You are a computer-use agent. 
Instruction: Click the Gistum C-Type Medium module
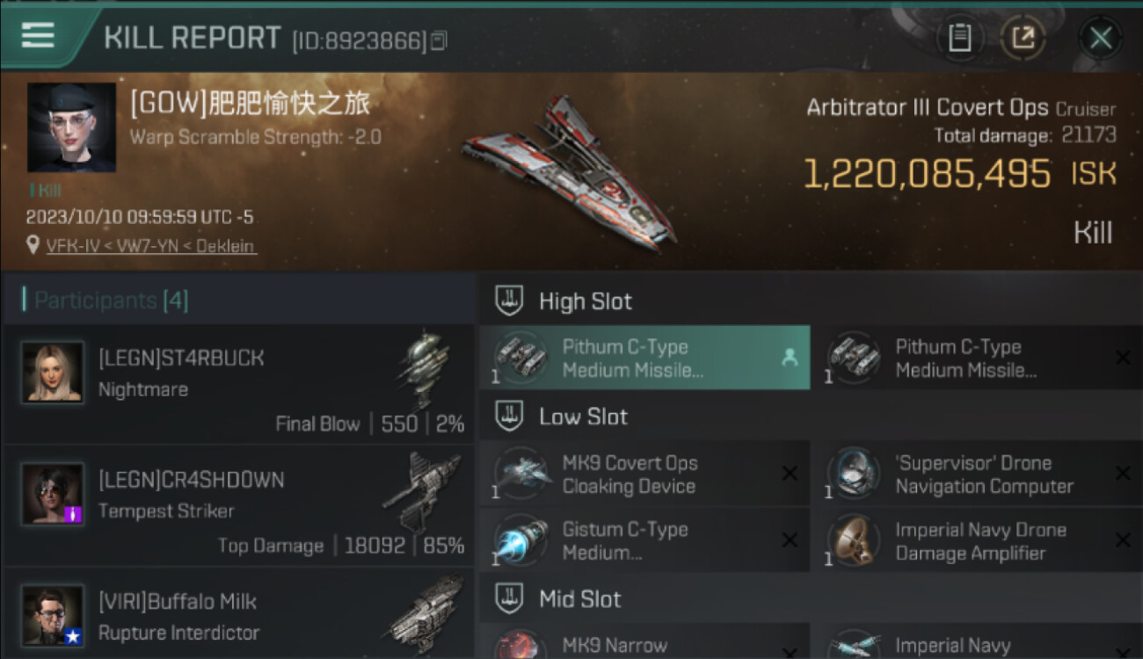pyautogui.click(x=644, y=540)
